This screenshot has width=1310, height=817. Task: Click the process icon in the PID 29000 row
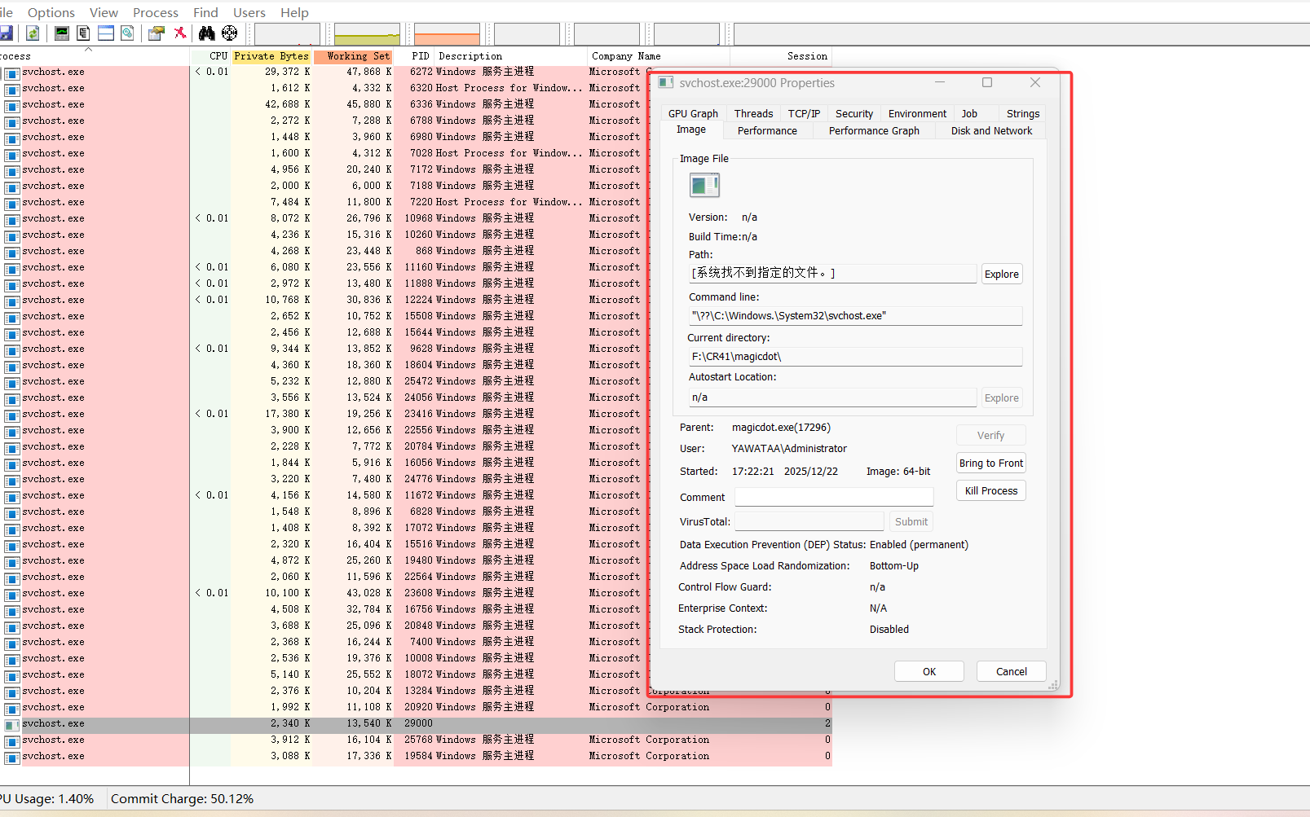point(11,724)
